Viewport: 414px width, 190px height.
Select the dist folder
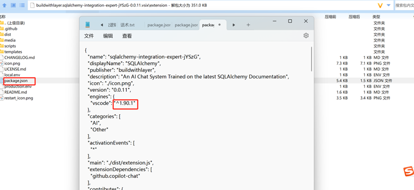[x=8, y=34]
